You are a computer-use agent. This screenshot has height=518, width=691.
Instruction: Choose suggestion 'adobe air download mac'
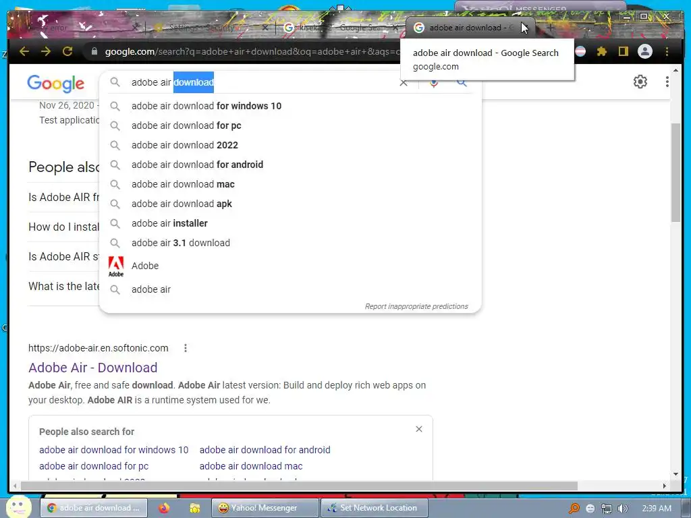click(290, 184)
